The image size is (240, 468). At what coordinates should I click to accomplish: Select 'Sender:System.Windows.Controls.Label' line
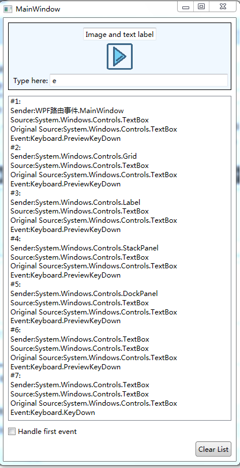[76, 203]
